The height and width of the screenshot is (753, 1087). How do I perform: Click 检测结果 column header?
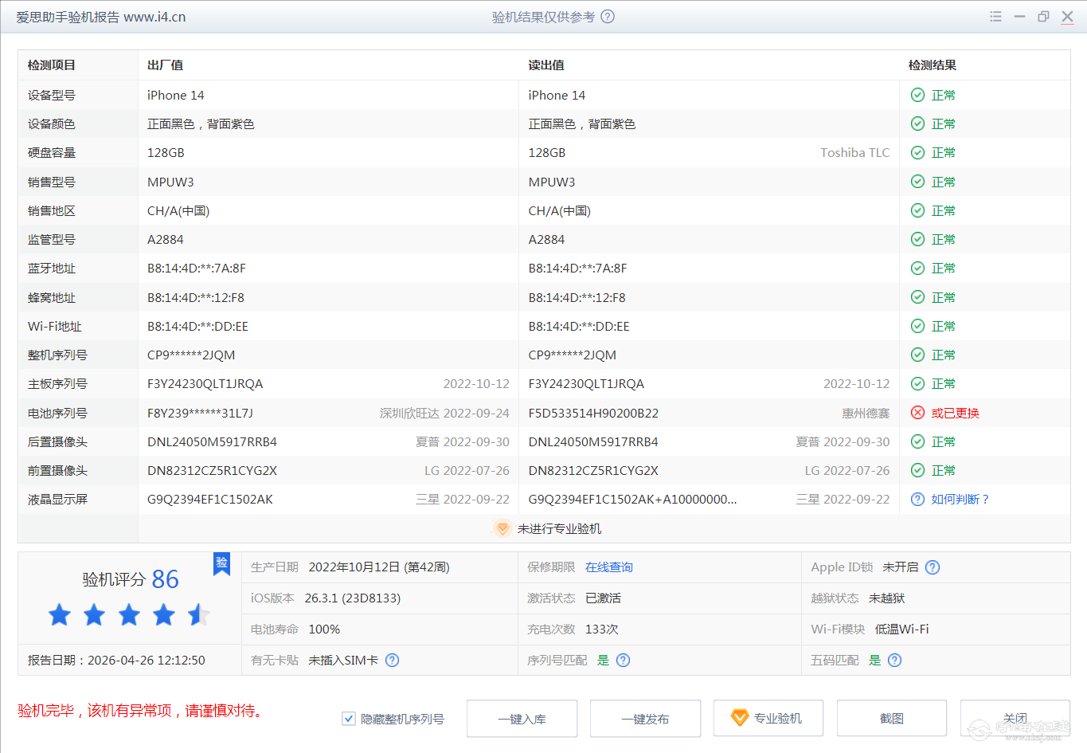pos(933,65)
